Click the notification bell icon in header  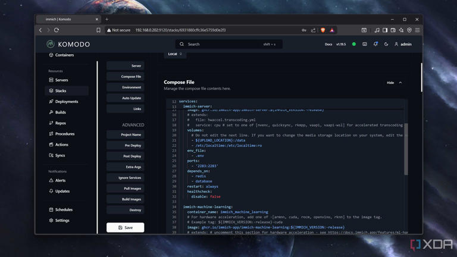pyautogui.click(x=375, y=44)
